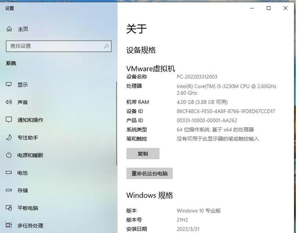Click the search magnifier icon
Image resolution: width=301 pixels, height=233 pixels.
click(x=106, y=46)
